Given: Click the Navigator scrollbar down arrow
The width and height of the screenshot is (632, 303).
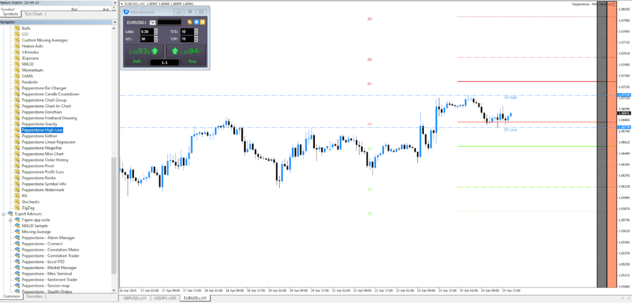Looking at the screenshot, I should coord(114,291).
